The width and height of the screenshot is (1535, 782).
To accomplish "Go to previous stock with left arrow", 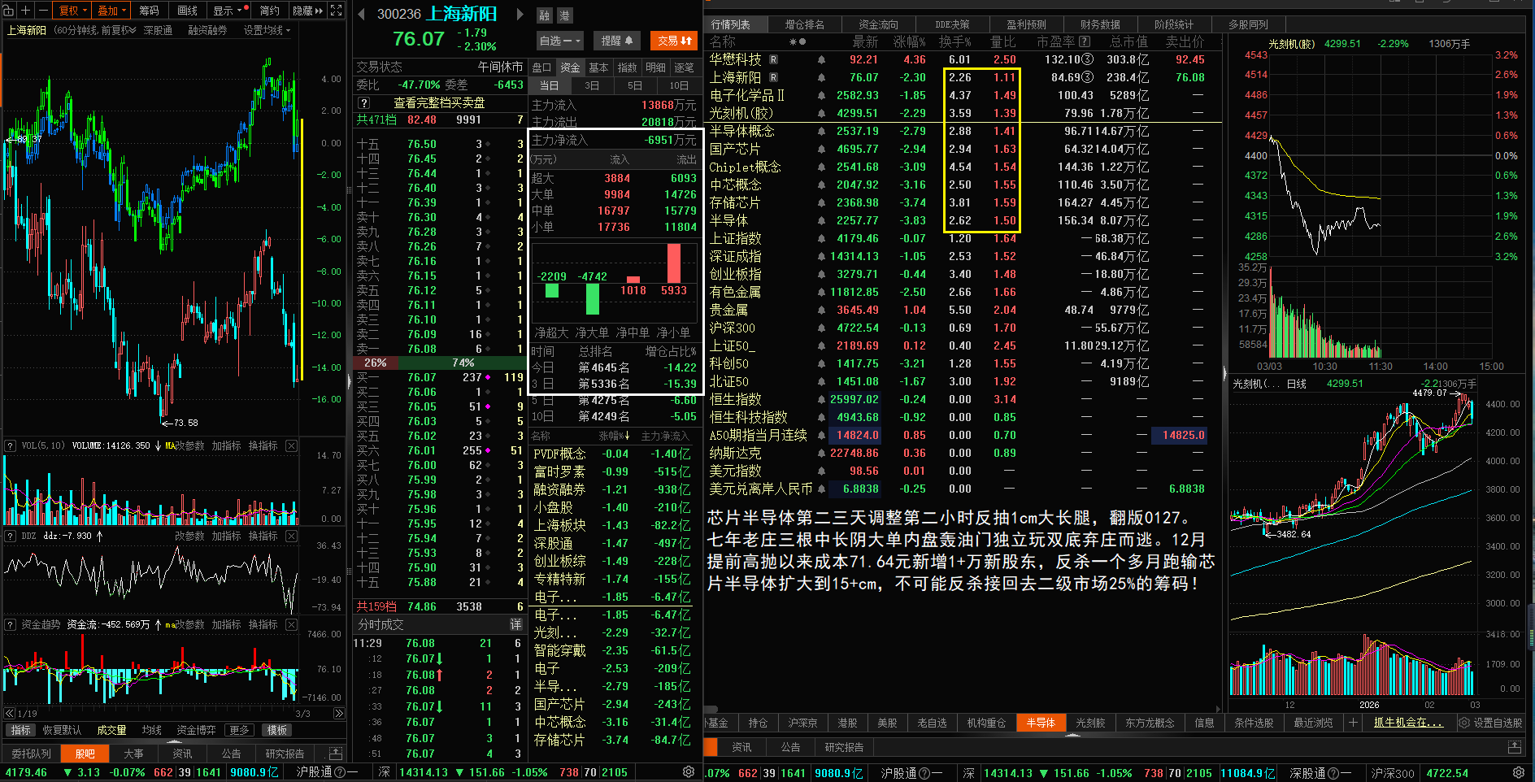I will click(x=361, y=14).
